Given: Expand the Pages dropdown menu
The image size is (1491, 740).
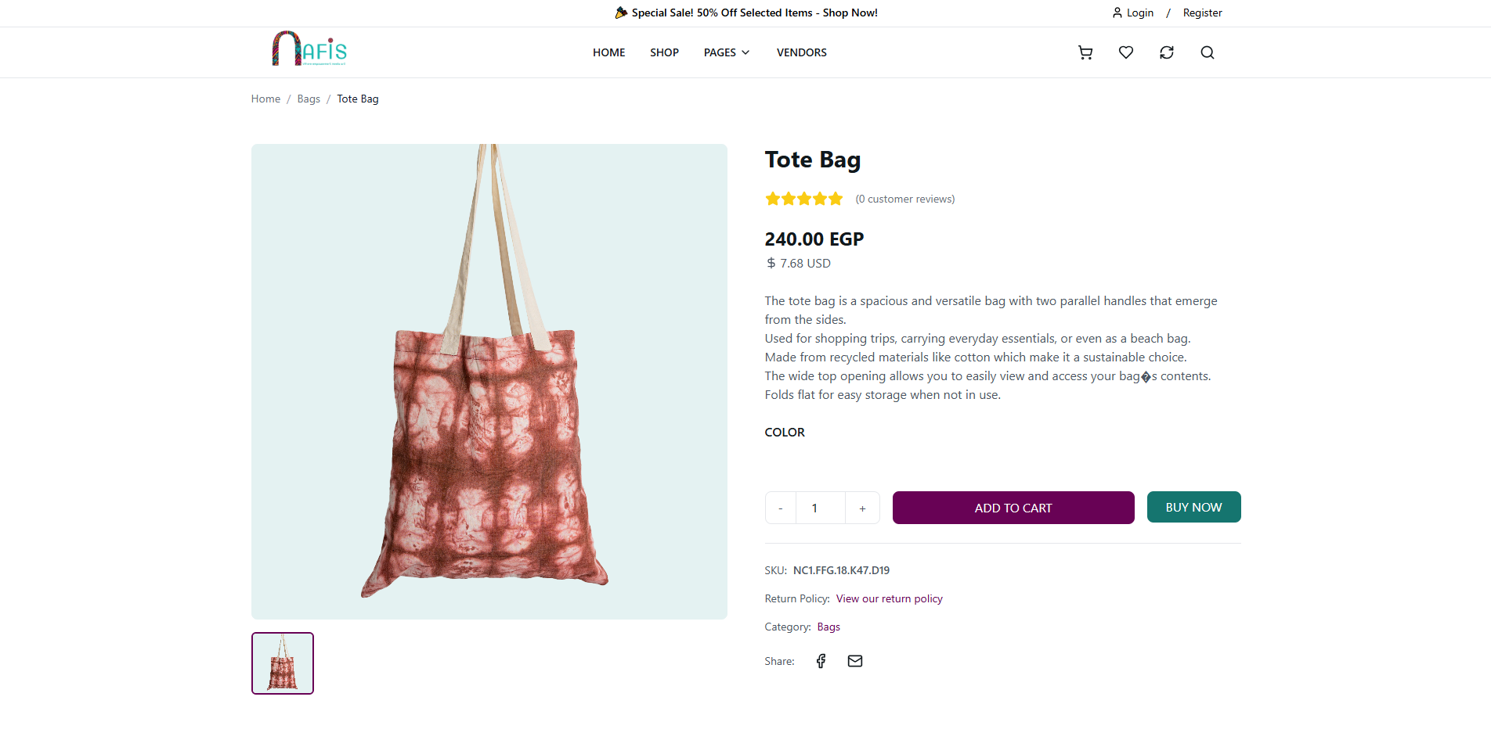Looking at the screenshot, I should coord(726,52).
